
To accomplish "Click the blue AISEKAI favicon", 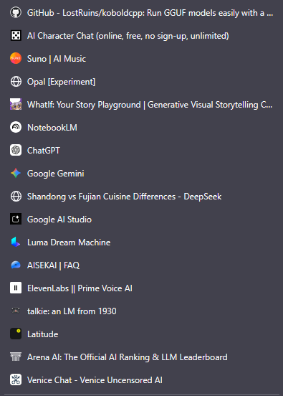I will tap(16, 265).
